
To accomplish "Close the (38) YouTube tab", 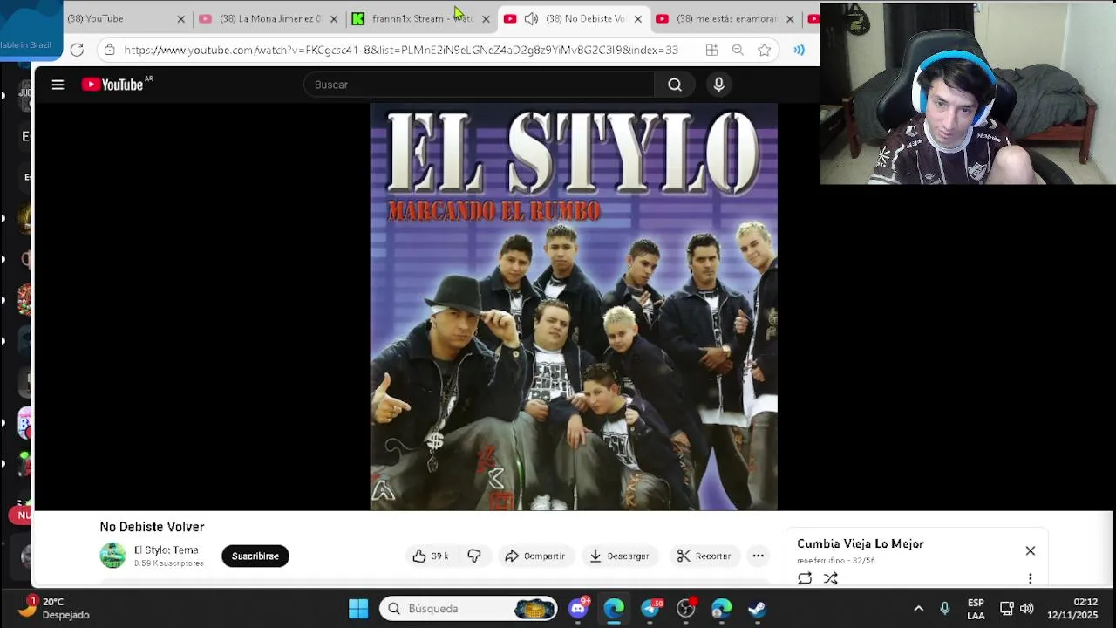I will coord(181,18).
